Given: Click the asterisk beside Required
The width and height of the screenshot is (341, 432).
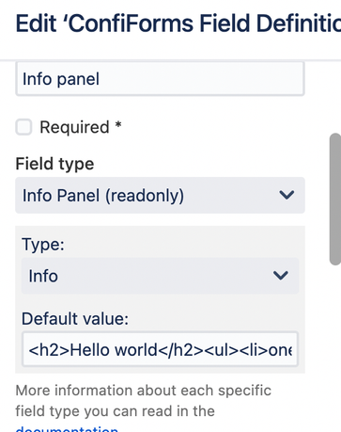Looking at the screenshot, I should (x=118, y=125).
